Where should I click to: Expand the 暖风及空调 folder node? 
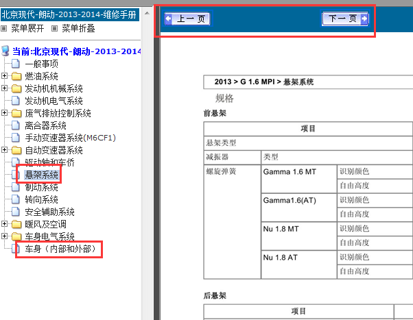point(4,223)
